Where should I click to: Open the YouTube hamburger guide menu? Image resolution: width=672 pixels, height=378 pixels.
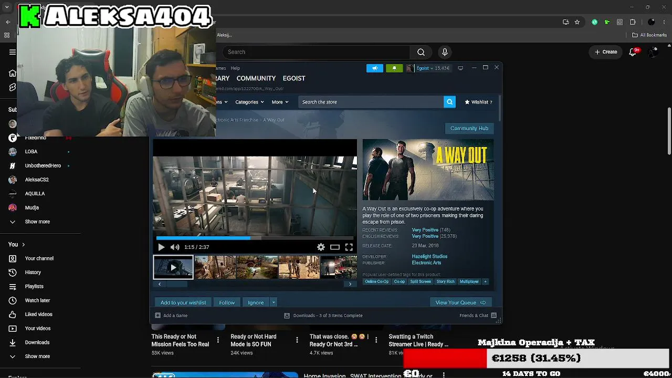(x=13, y=52)
